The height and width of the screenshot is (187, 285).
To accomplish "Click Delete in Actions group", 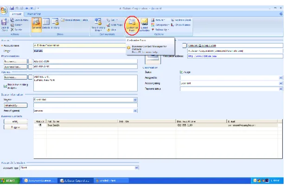I will [16, 30].
